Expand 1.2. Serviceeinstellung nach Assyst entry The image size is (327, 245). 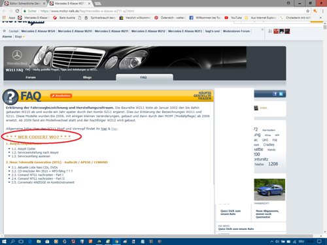click(x=35, y=152)
